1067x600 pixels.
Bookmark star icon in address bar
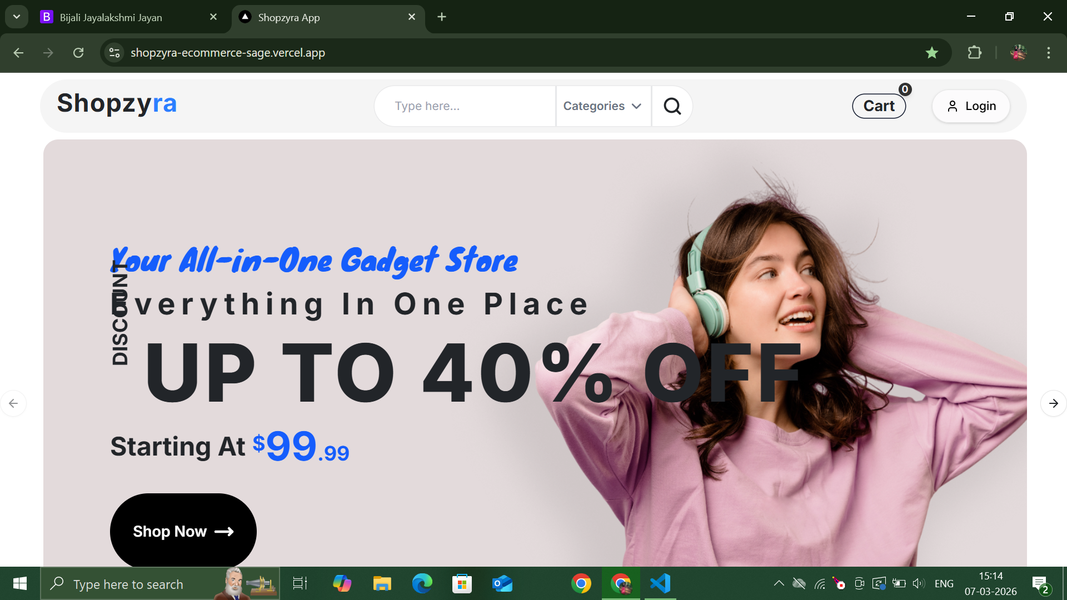(x=932, y=53)
